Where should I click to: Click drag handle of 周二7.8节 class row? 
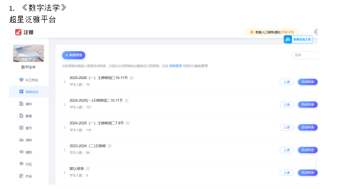[64, 127]
